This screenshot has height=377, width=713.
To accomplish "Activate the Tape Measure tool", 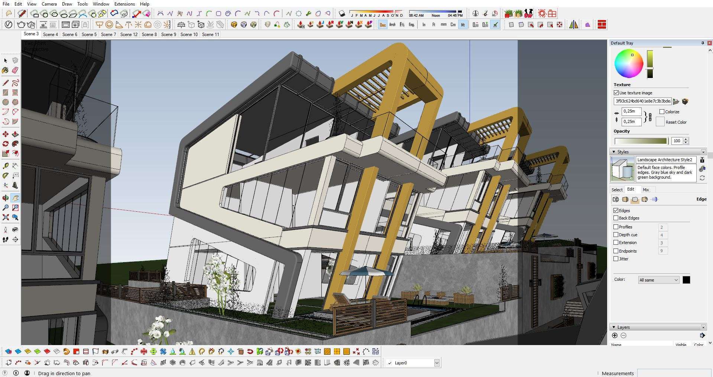I will coord(6,166).
